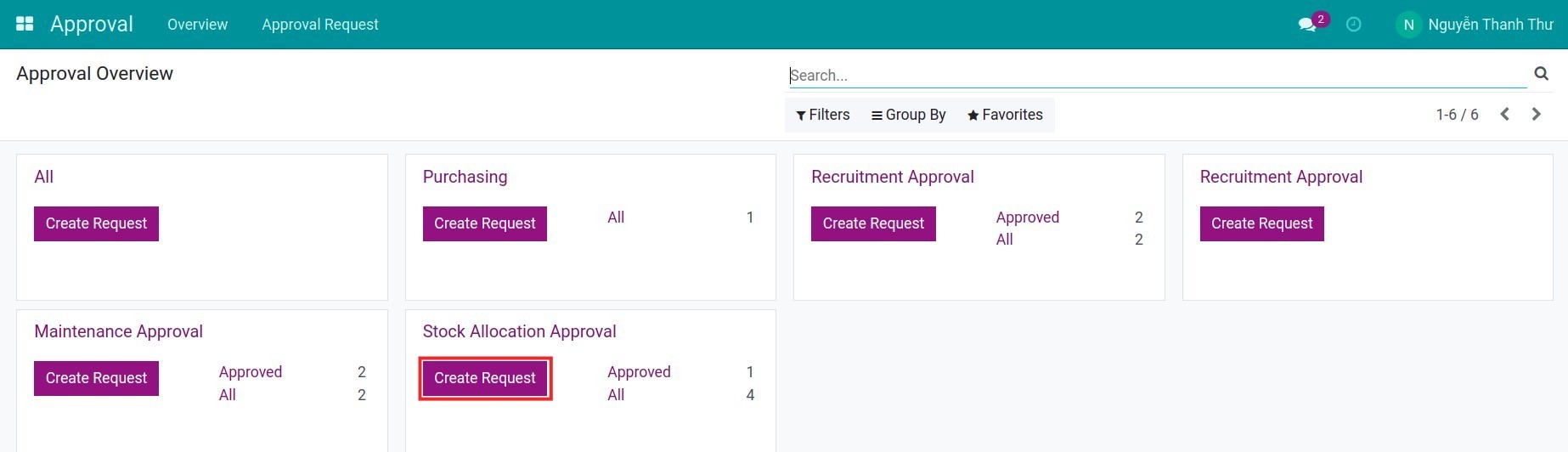Open the apps grid menu icon

click(x=25, y=24)
